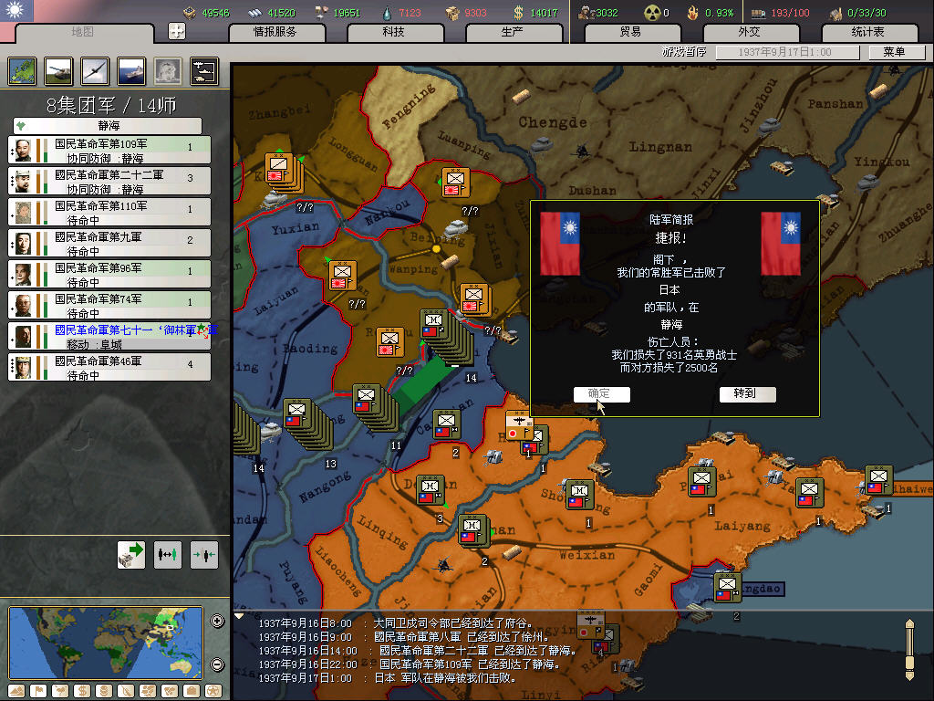Select economic map mode with dollar icon
934x701 pixels.
82,691
